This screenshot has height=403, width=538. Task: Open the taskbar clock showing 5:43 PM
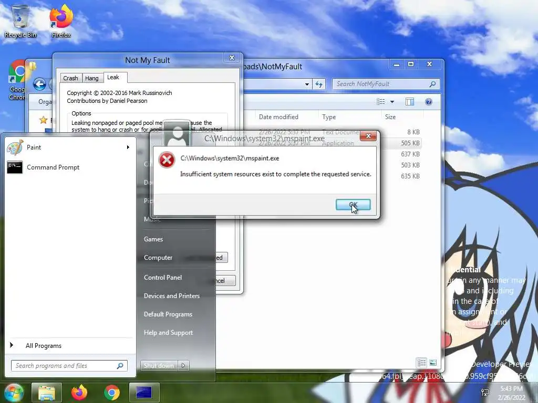[511, 393]
